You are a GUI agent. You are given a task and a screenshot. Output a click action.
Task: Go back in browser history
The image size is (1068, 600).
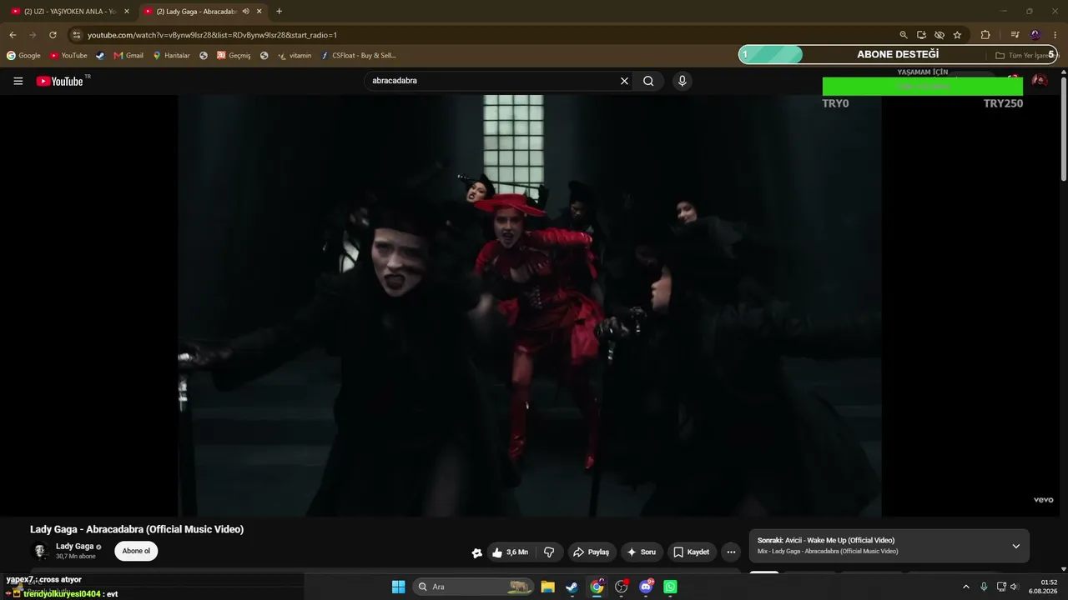(13, 35)
